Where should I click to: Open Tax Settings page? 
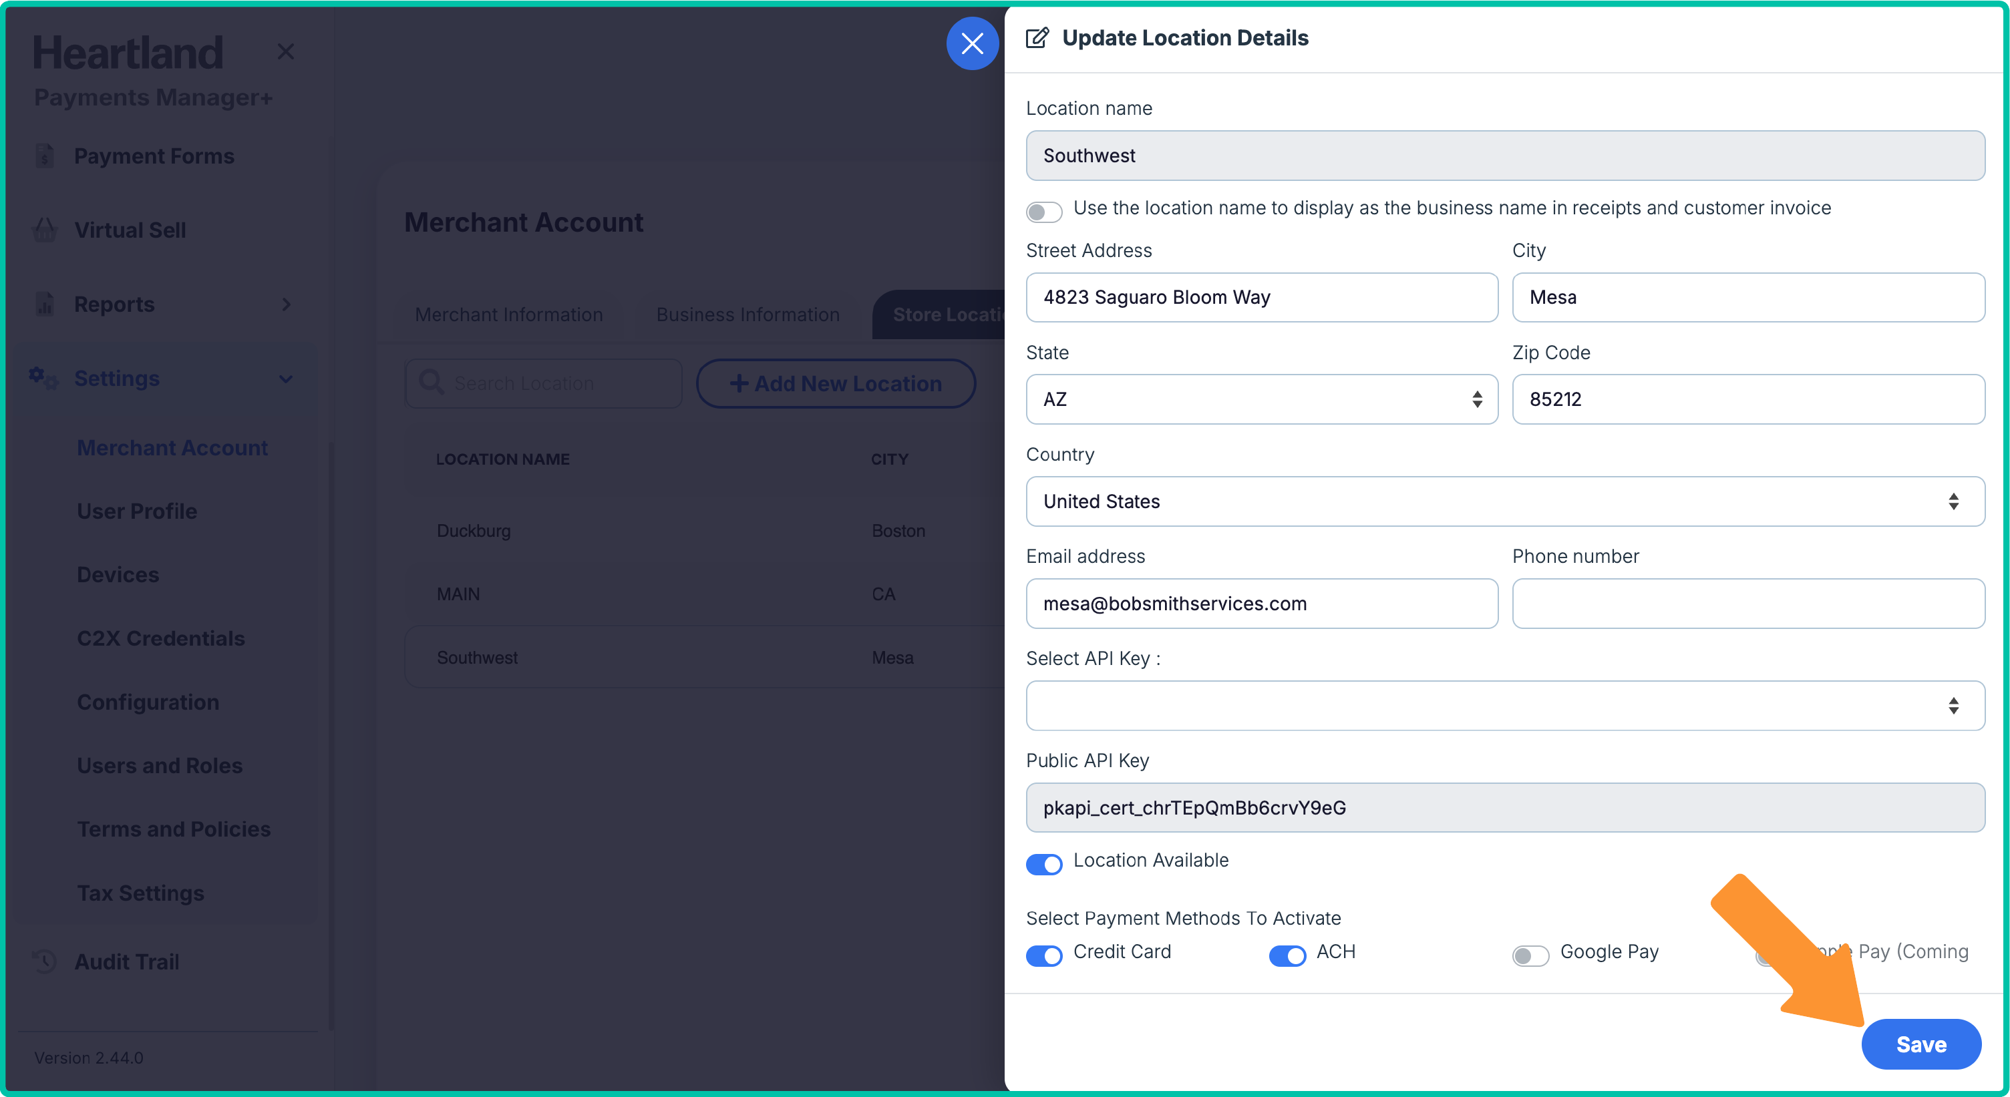140,893
